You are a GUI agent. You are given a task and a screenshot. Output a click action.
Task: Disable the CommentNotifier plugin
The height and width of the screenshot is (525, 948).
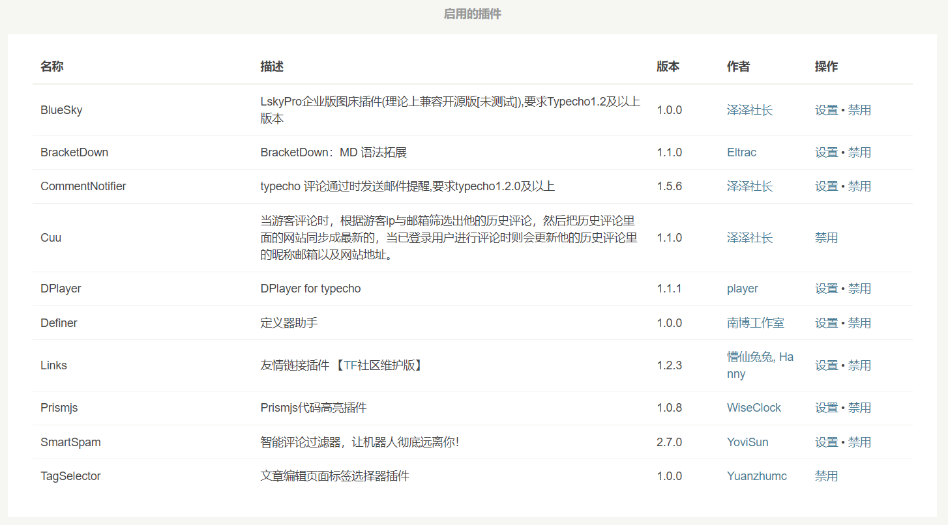(859, 186)
